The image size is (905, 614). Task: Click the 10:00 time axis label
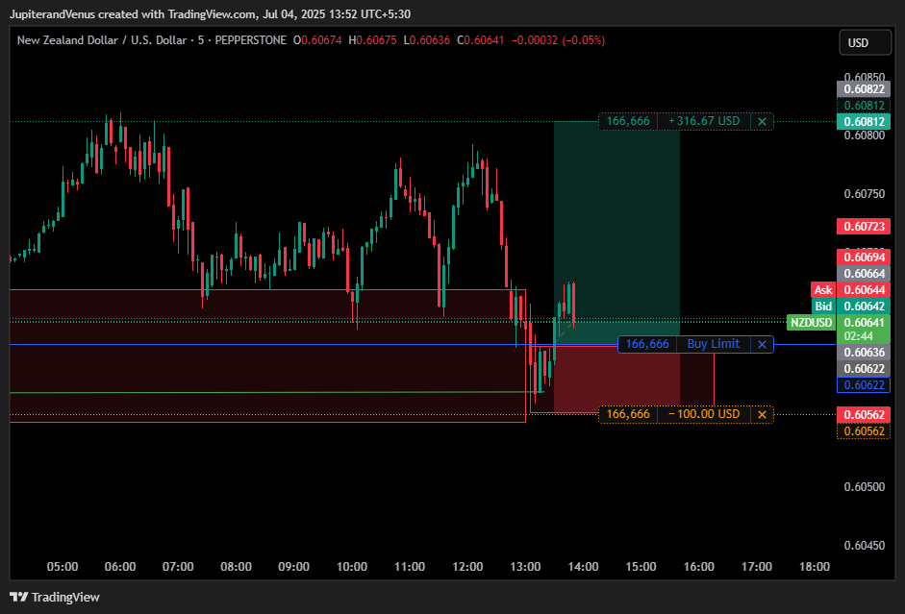point(351,567)
